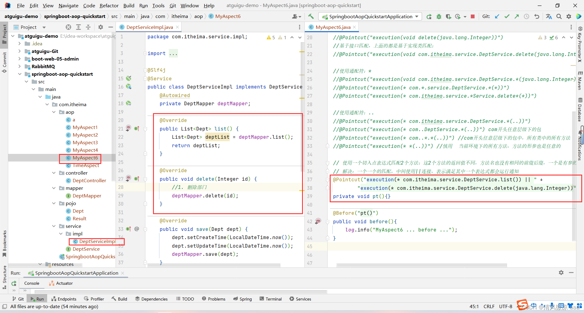Hide the Project panel with minus icon
The width and height of the screenshot is (584, 313).
tap(111, 27)
